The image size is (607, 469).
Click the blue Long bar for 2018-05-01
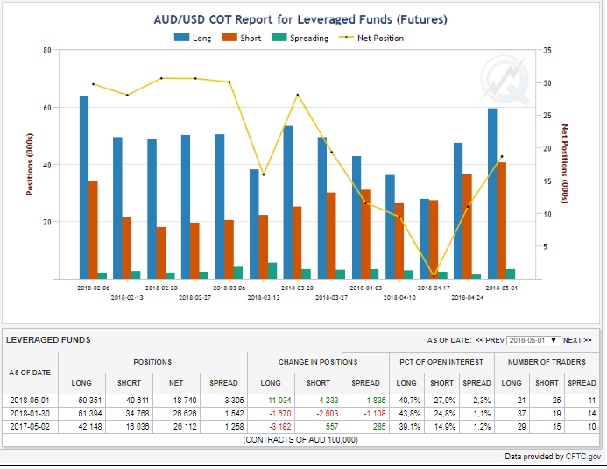[x=492, y=194]
